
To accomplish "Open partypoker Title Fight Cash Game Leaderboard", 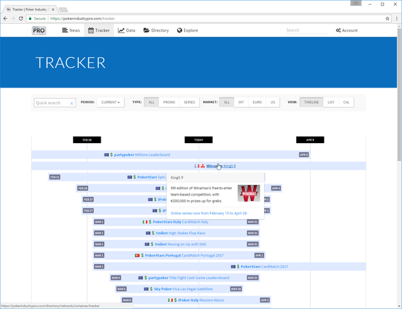I will coord(189,278).
